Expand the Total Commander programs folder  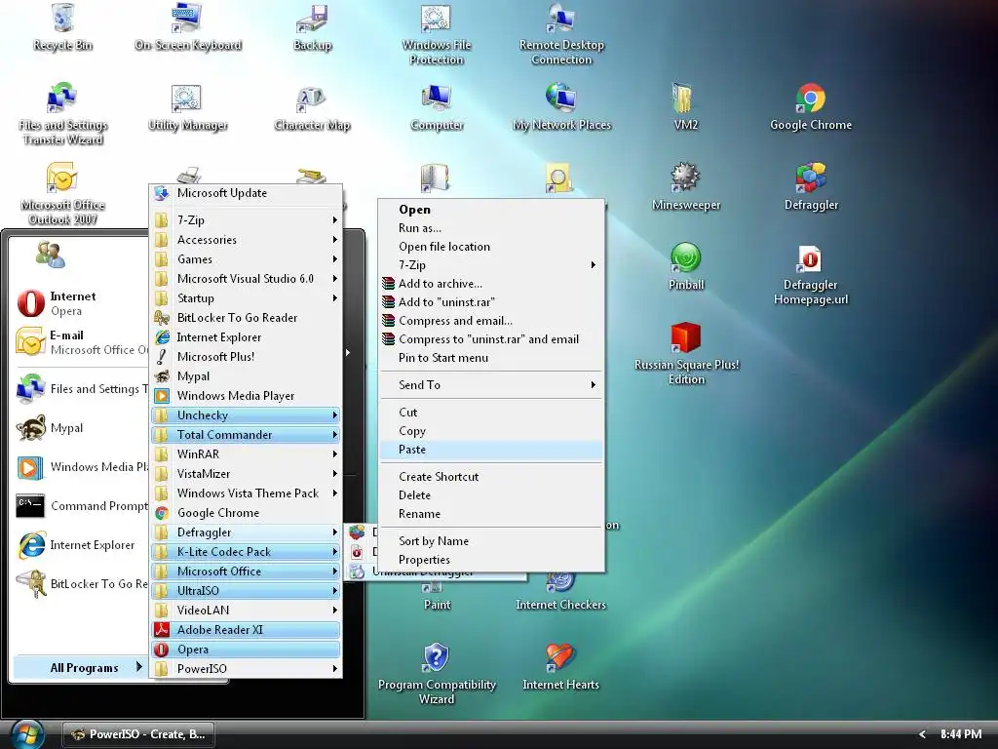246,434
